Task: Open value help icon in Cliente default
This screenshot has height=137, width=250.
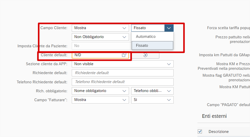Action: (124, 55)
